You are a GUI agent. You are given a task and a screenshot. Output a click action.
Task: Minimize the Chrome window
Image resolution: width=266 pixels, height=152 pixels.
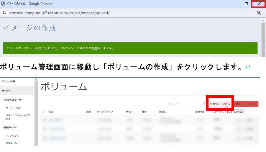click(x=234, y=4)
